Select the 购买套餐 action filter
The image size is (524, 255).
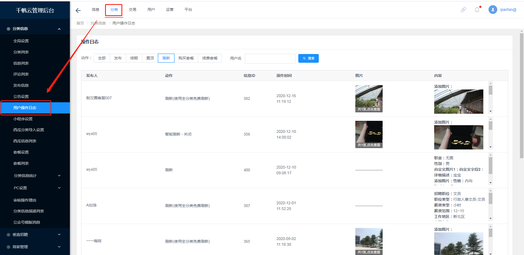coord(186,58)
